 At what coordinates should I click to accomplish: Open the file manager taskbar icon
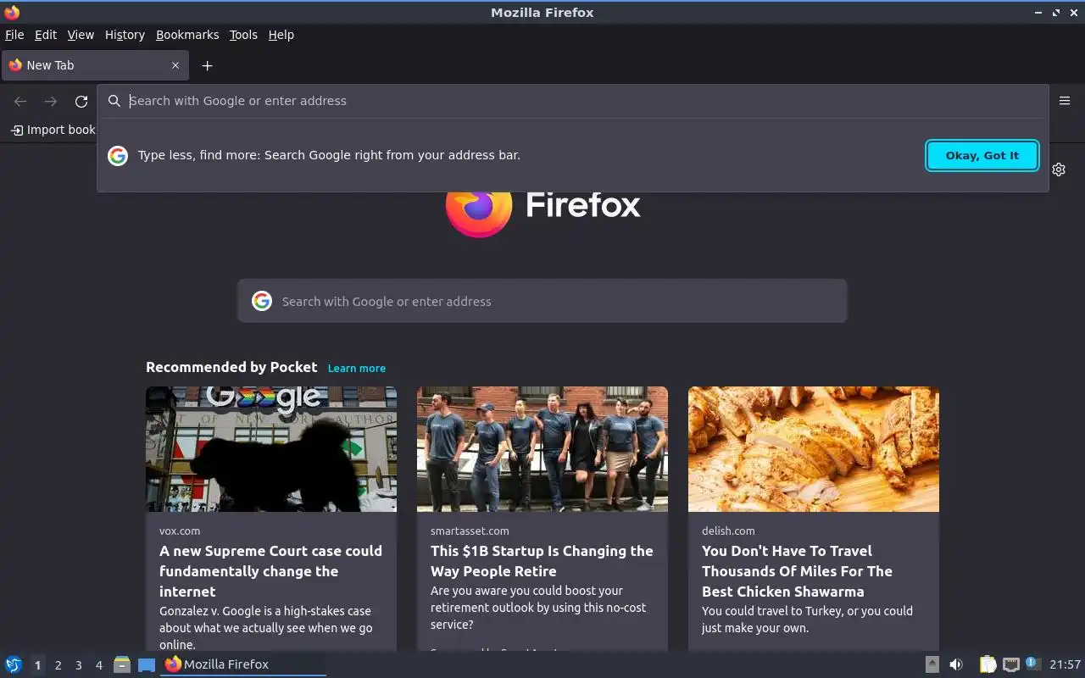(122, 664)
